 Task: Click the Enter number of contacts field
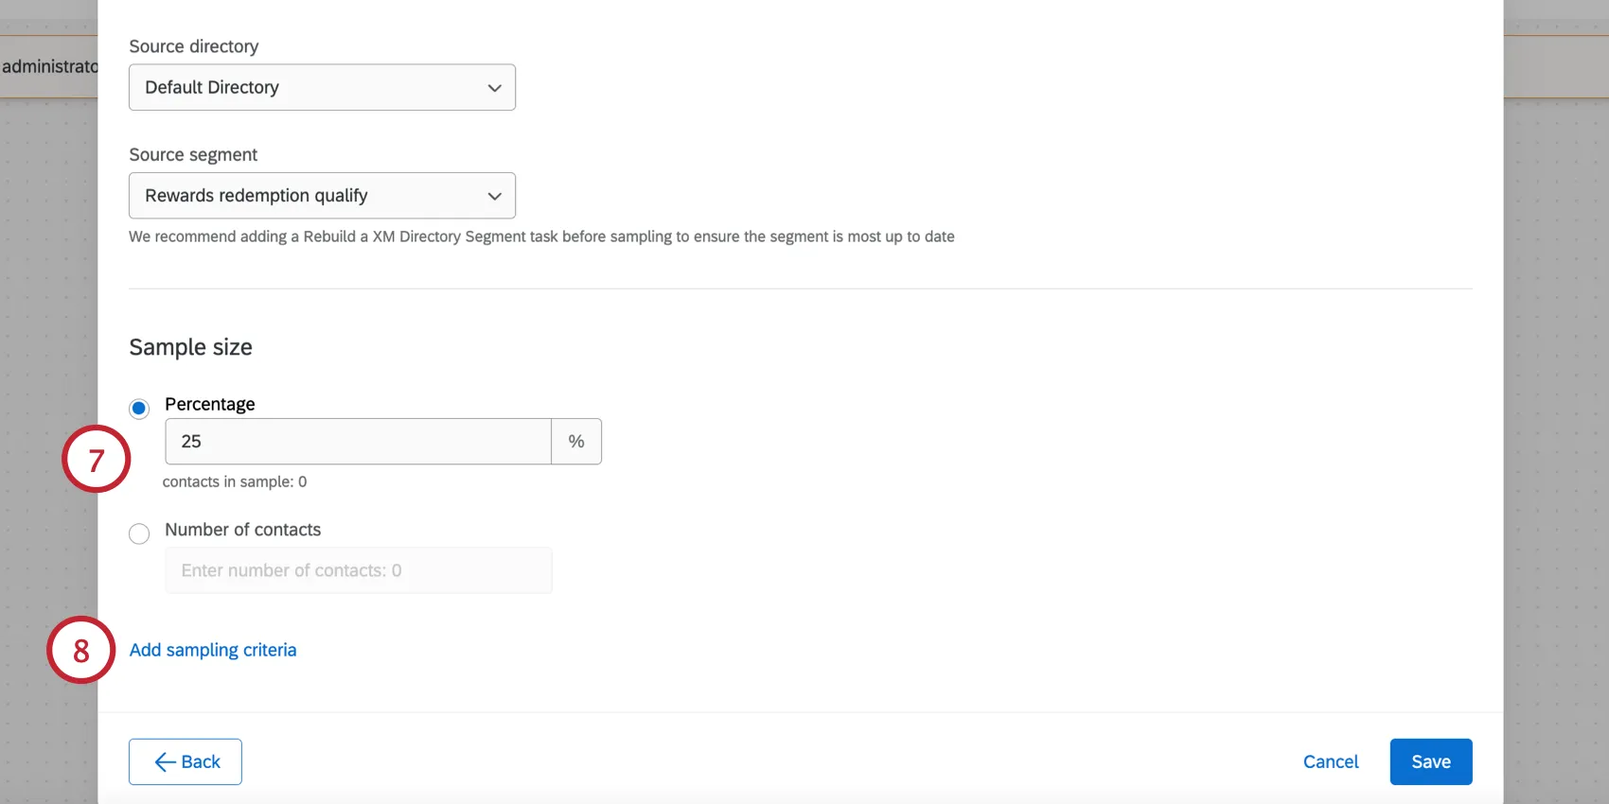point(358,570)
